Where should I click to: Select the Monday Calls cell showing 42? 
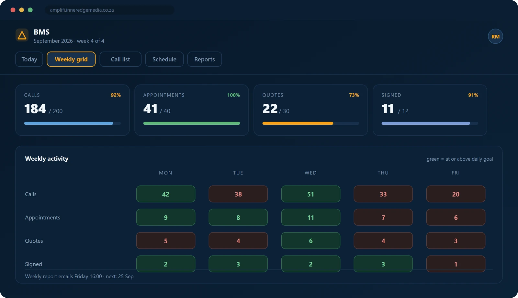click(x=166, y=194)
